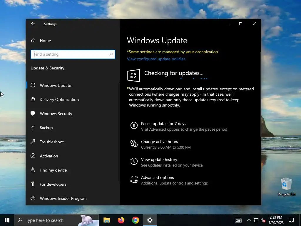Click the Windows Insider Program cat icon

click(x=33, y=198)
